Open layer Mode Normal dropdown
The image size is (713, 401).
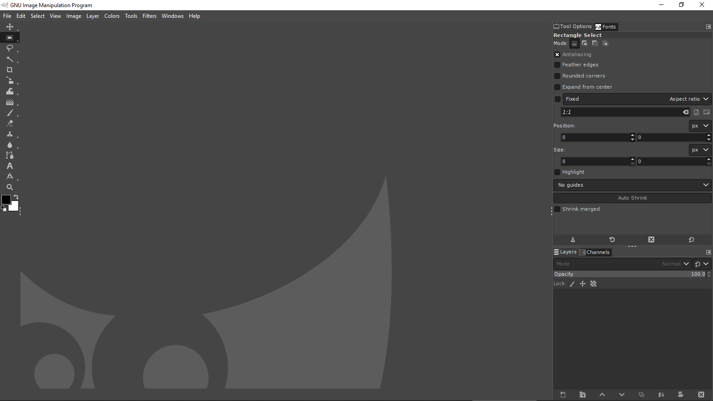pos(623,264)
